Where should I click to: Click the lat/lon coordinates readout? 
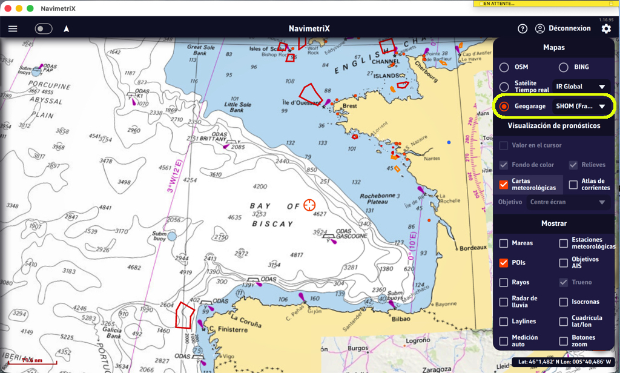[x=564, y=362]
